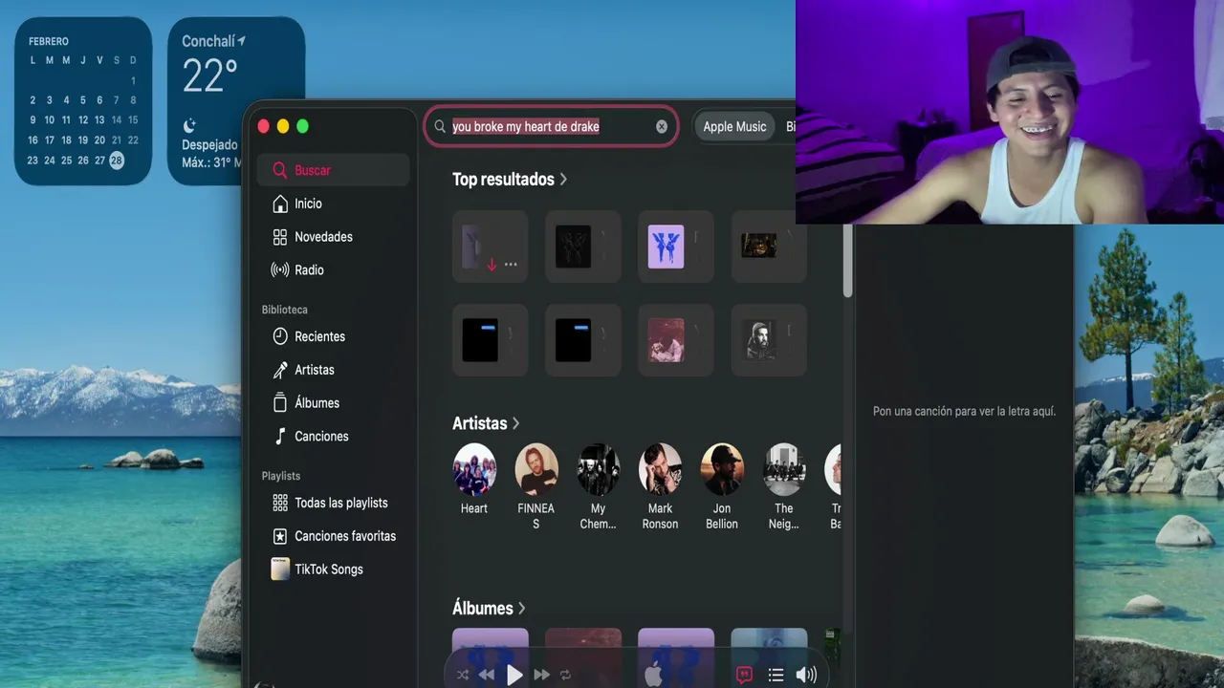Open artist The Neighbourhood
Screen dimensions: 1224x688
[x=784, y=486]
